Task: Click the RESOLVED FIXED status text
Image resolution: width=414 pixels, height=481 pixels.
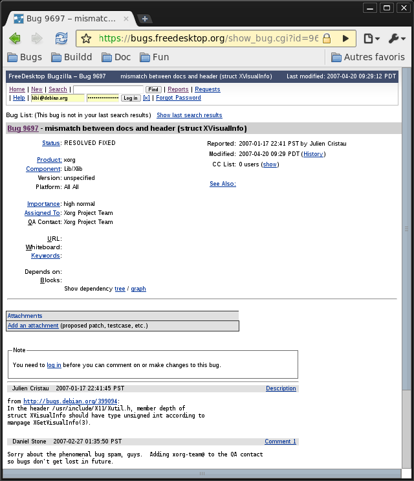Action: [x=90, y=143]
